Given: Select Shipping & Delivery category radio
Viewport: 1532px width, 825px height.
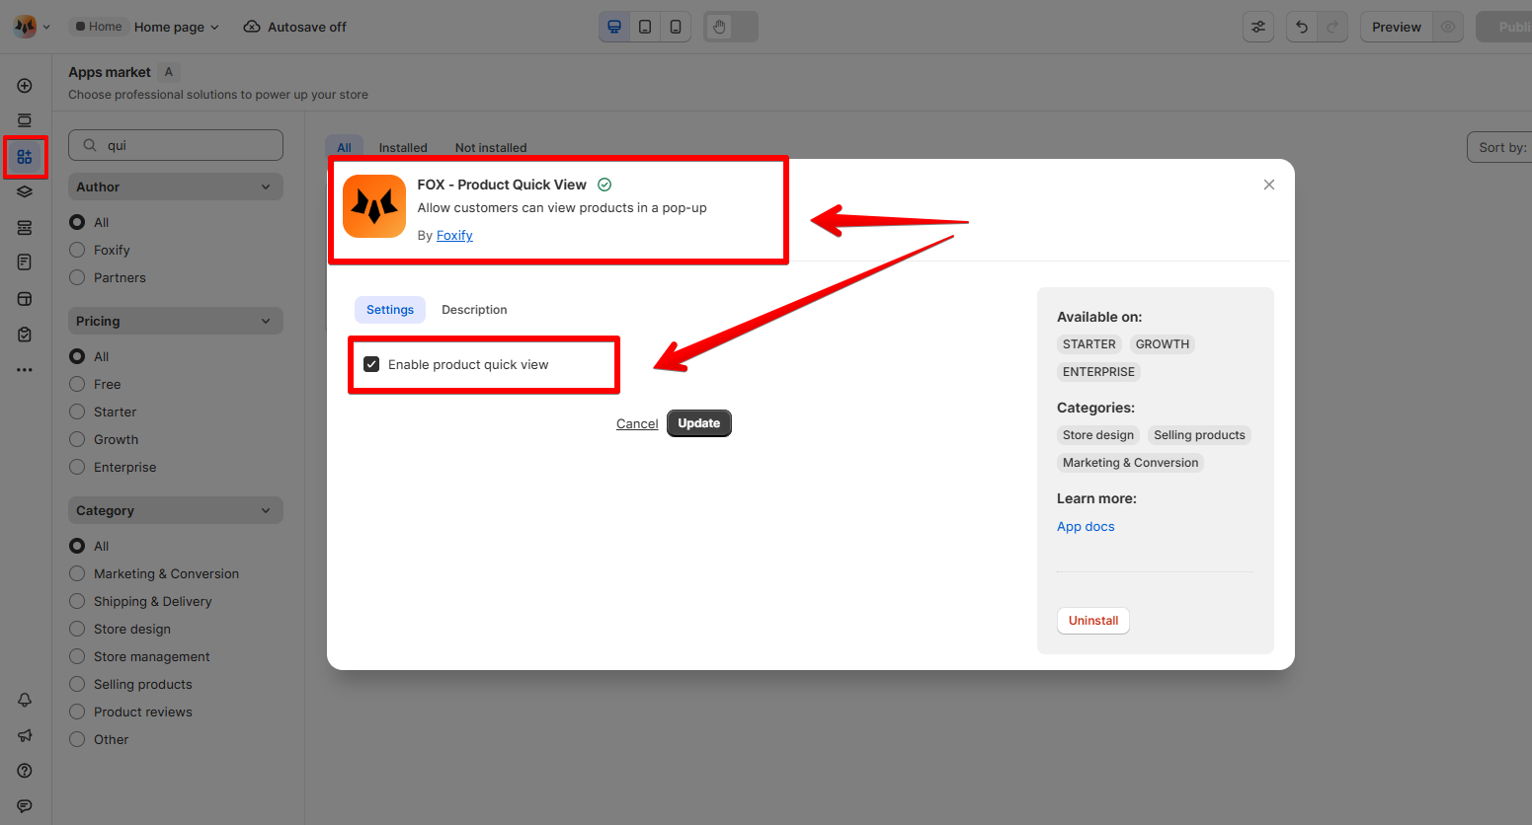Looking at the screenshot, I should point(77,601).
